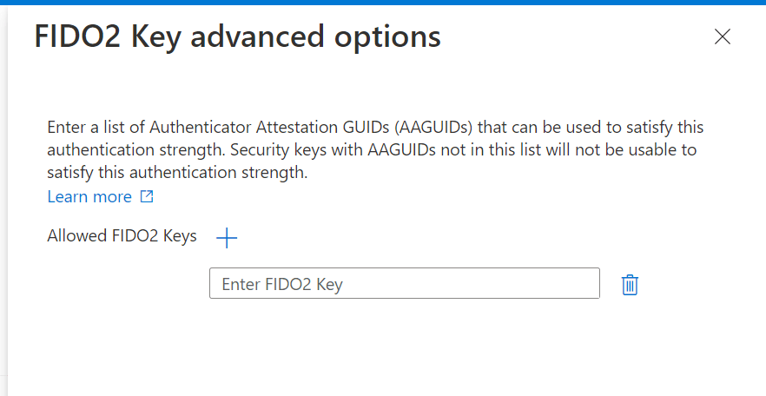
Task: Close the FIDO2 Key advanced options panel
Action: (x=722, y=36)
